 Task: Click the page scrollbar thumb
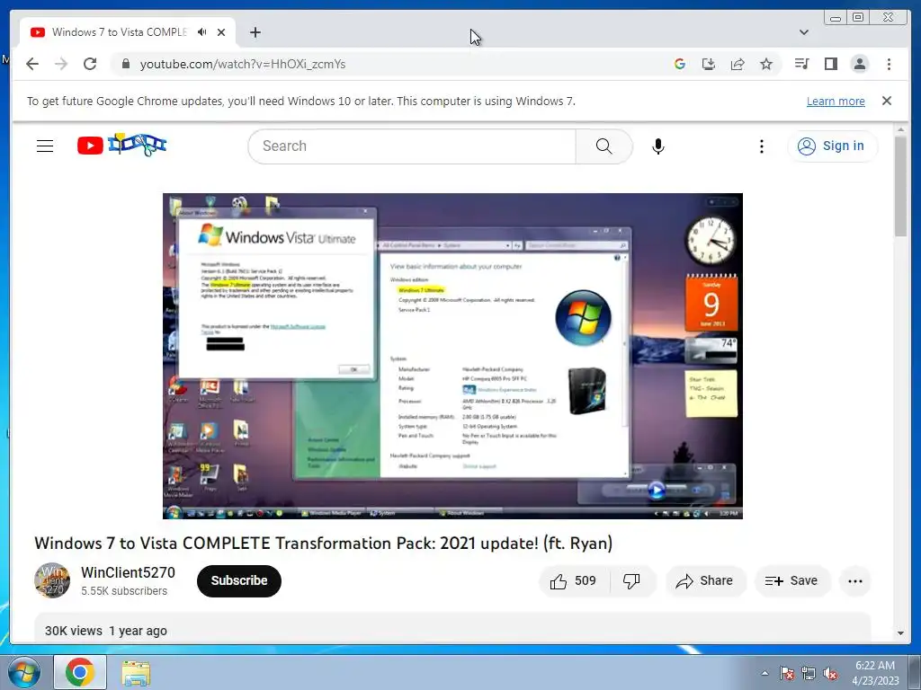click(x=901, y=185)
